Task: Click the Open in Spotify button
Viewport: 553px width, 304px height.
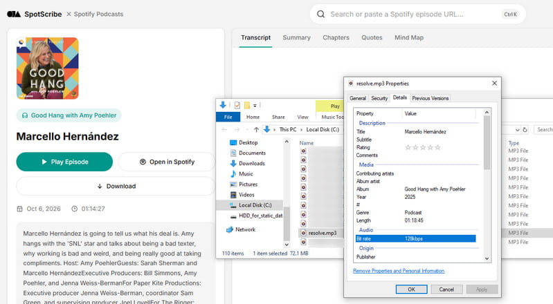Action: [167, 162]
